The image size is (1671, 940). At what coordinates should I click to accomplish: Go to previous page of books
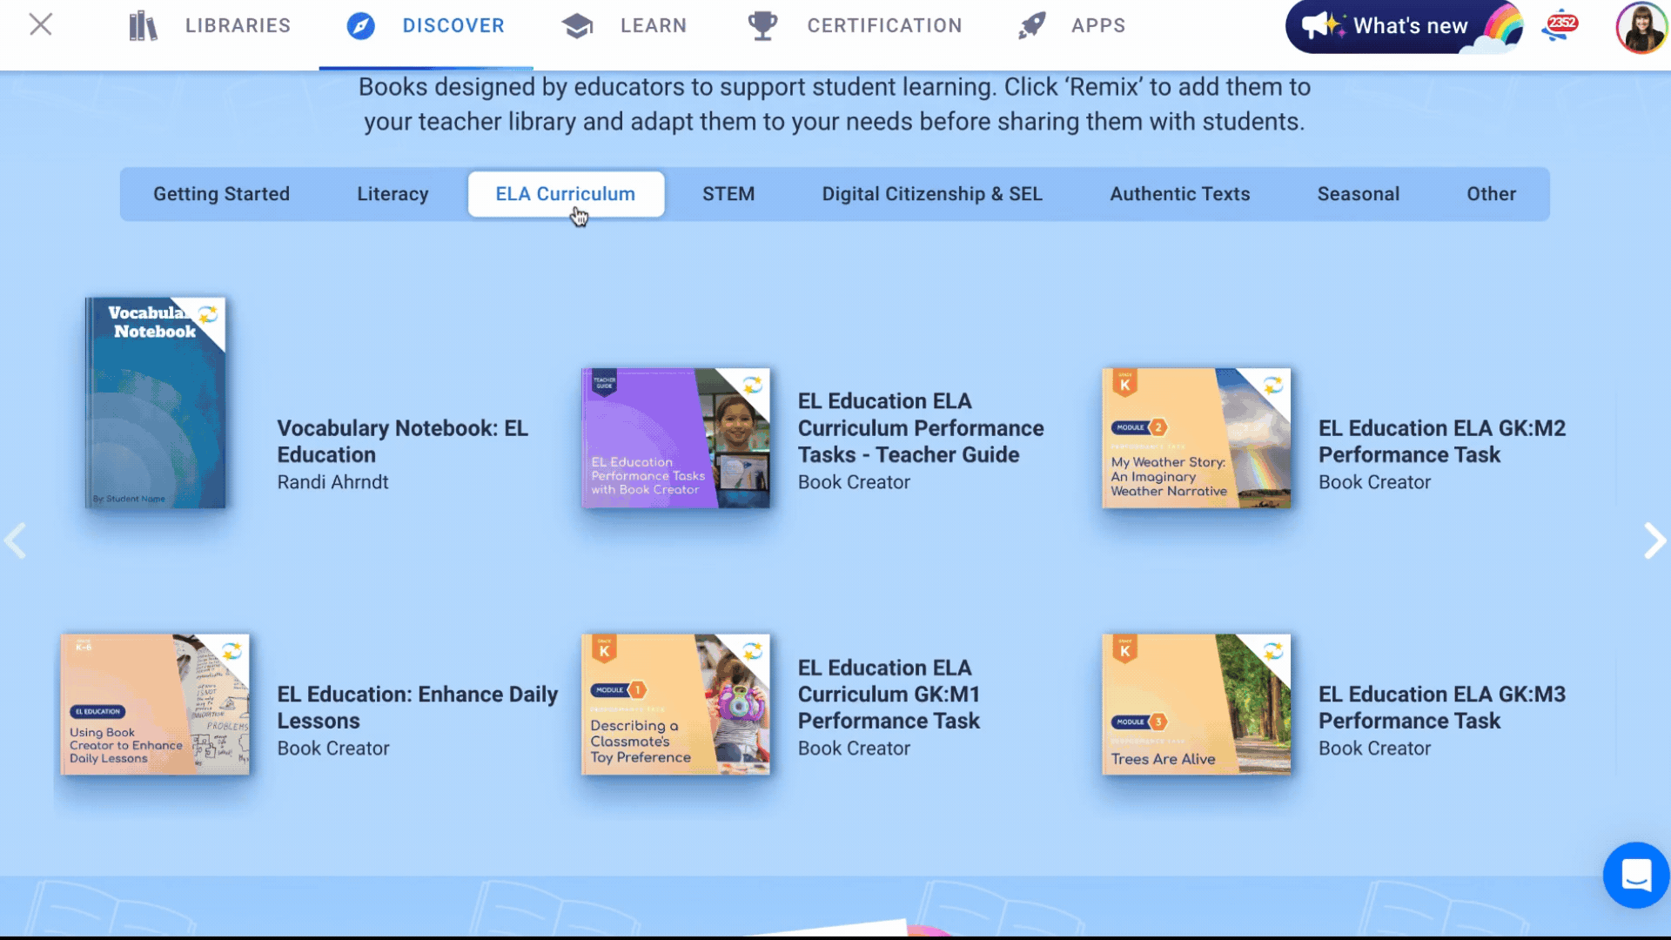click(16, 540)
